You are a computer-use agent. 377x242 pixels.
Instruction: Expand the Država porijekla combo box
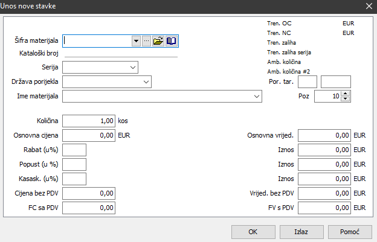click(146, 81)
